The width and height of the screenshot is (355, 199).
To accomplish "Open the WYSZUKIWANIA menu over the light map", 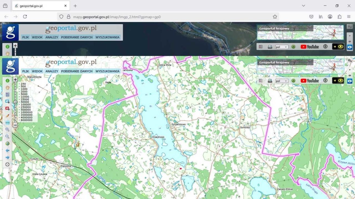I will pyautogui.click(x=107, y=71).
